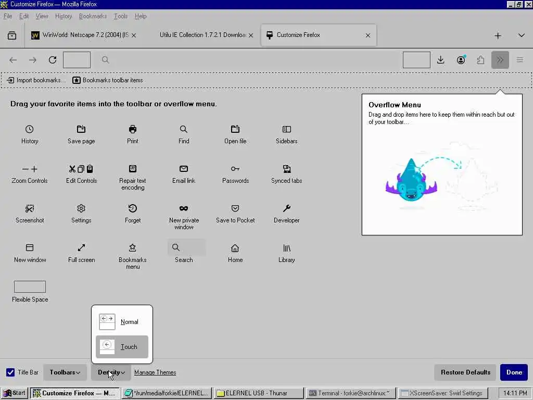Select the Sidebars icon
The height and width of the screenshot is (400, 533).
coord(287,129)
